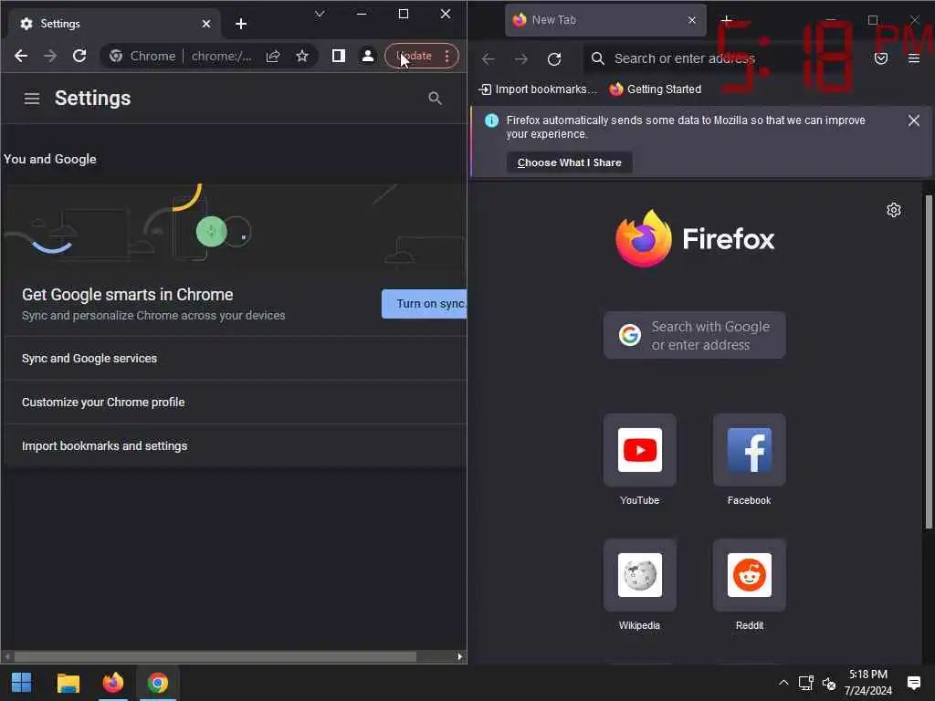Image resolution: width=935 pixels, height=701 pixels.
Task: Click Turn on sync button
Action: coord(425,304)
